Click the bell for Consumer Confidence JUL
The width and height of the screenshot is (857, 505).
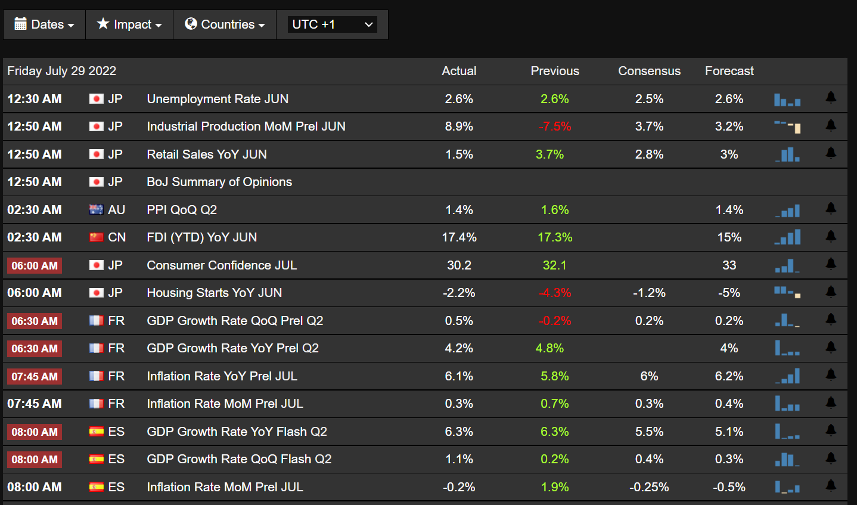point(831,264)
